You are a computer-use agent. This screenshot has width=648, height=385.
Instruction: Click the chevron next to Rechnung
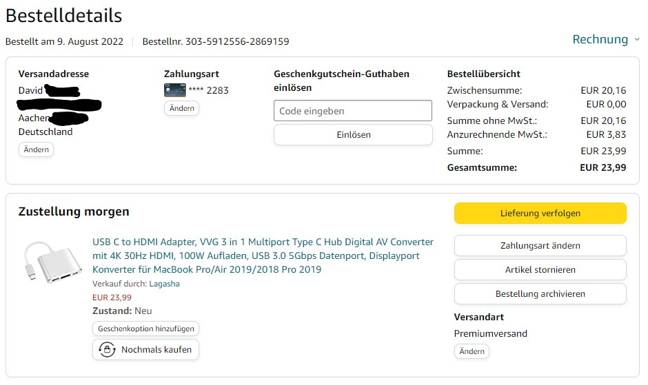pos(637,40)
